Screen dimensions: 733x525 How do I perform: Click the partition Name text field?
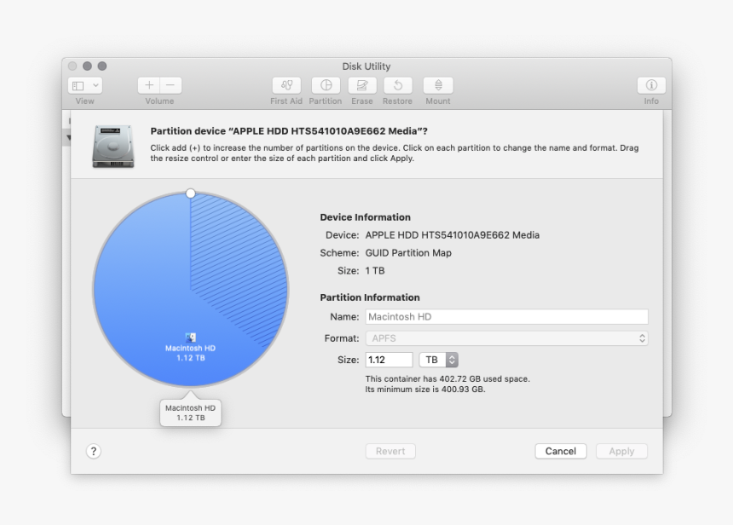point(507,316)
